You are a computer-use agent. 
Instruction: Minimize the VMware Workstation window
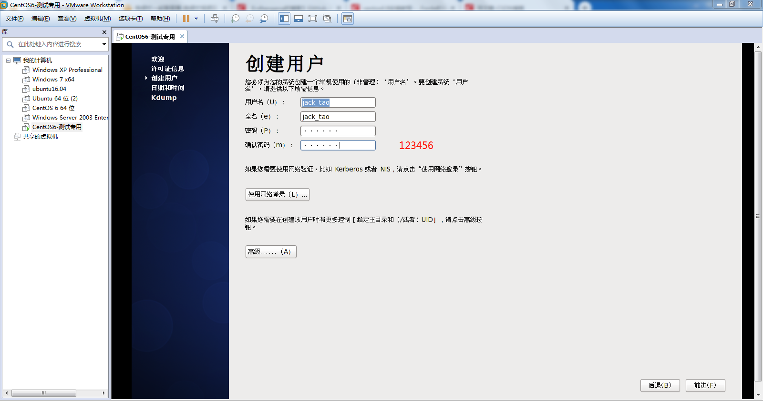pyautogui.click(x=719, y=4)
